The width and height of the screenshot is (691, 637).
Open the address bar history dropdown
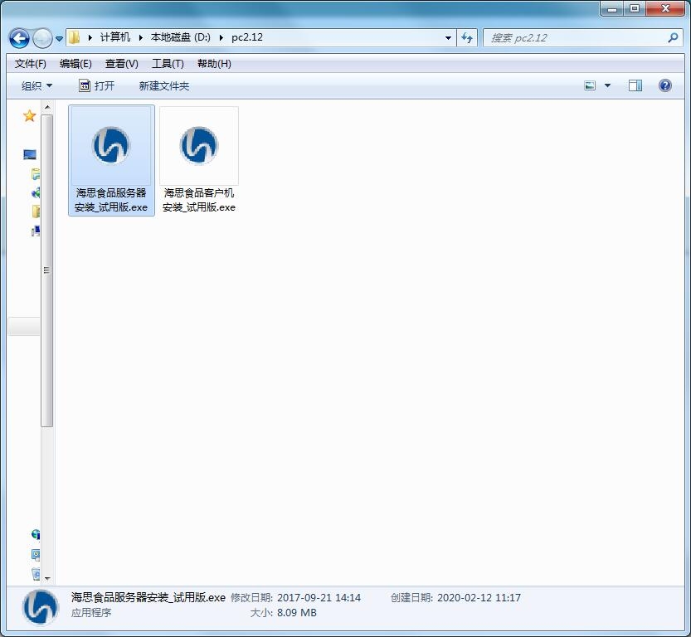coord(448,38)
